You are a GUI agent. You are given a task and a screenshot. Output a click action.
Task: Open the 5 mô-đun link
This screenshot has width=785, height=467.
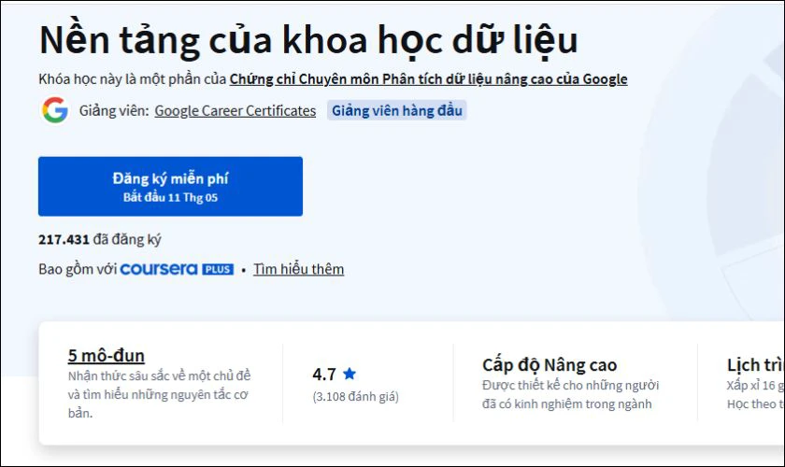click(107, 355)
